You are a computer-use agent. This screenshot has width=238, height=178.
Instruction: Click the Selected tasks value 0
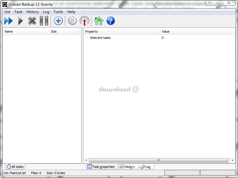click(162, 38)
